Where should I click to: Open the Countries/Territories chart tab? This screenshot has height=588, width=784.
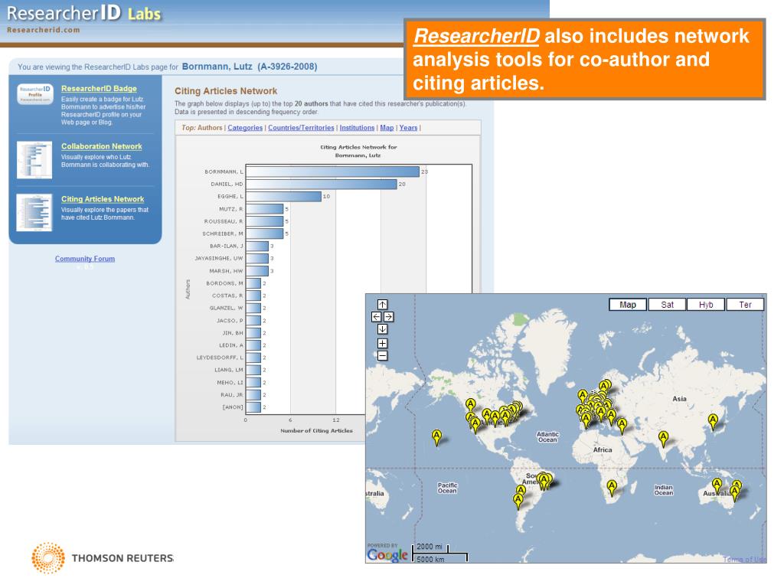tap(301, 128)
